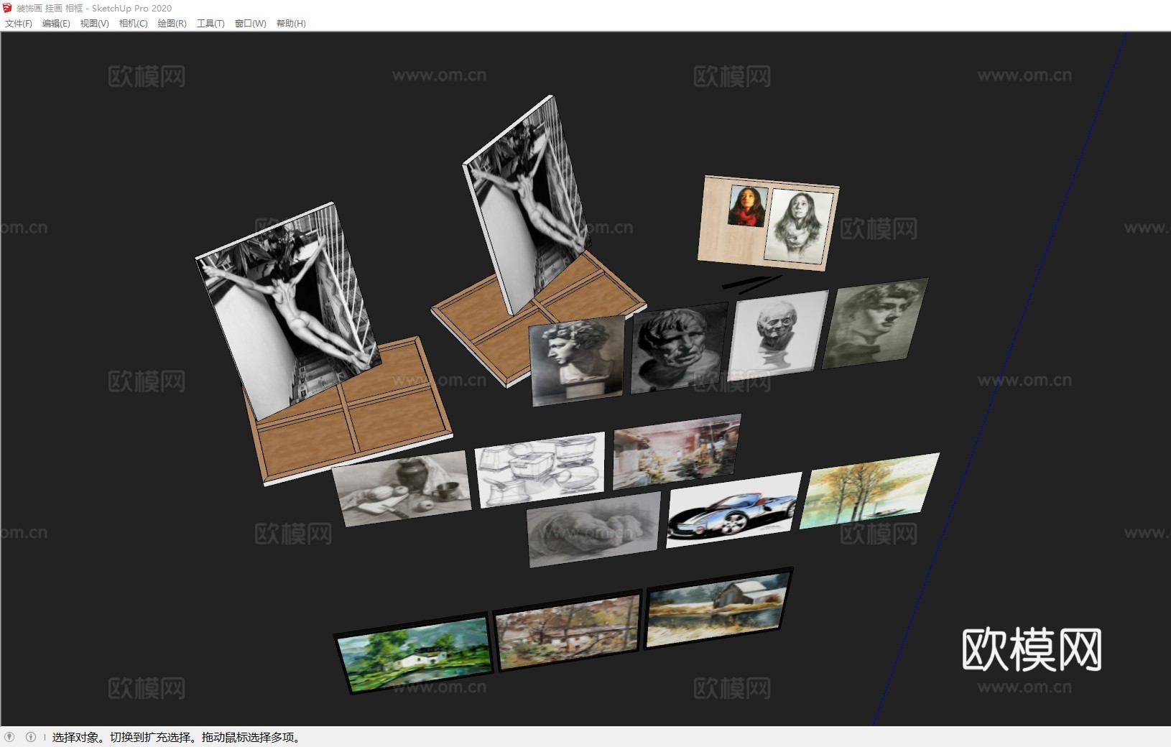
Task: Select the left black-and-white photo canvas
Action: [x=287, y=309]
